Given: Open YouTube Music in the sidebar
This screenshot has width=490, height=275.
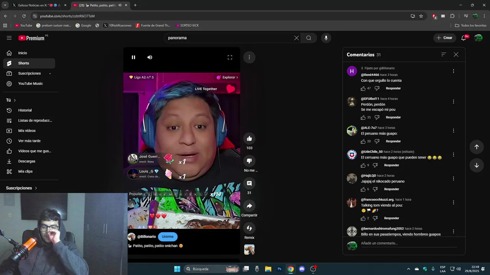Looking at the screenshot, I should (29, 84).
